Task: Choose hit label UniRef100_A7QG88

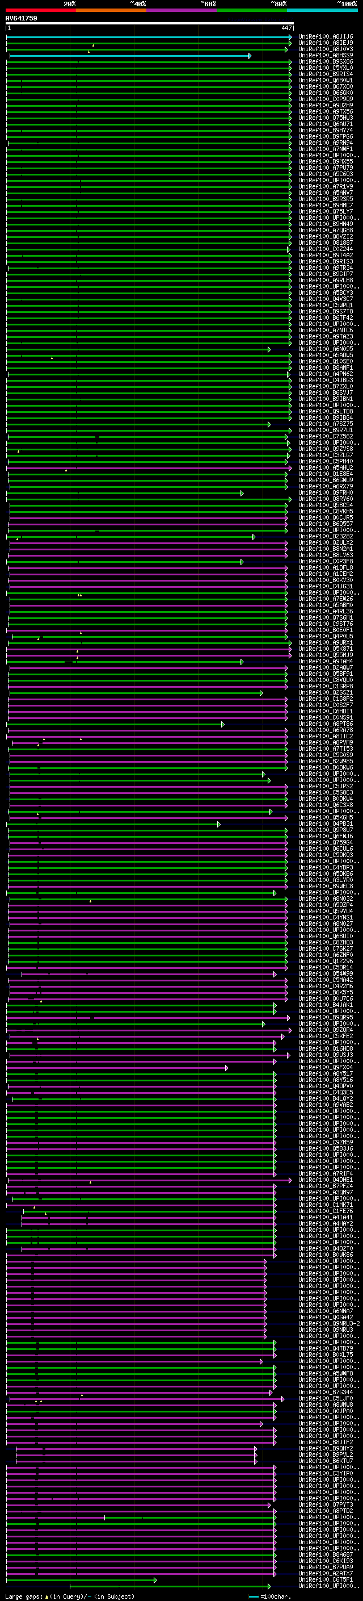Action: [x=326, y=230]
